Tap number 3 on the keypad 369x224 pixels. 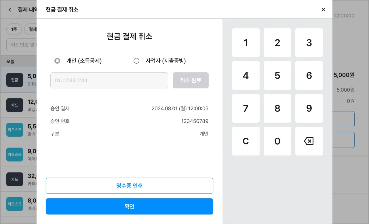point(309,43)
